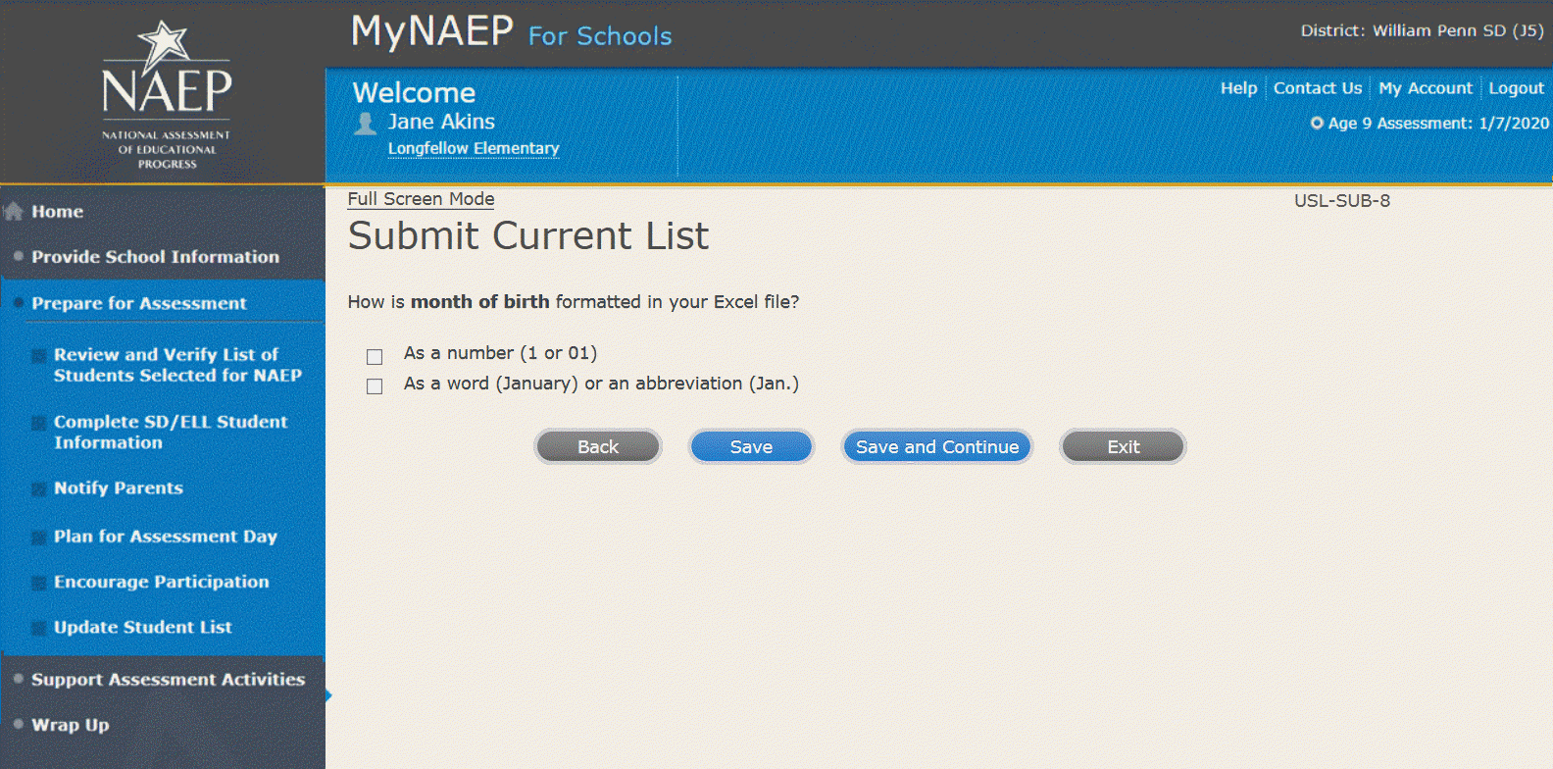Image resolution: width=1553 pixels, height=769 pixels.
Task: Click the Age 9 Assessment circle icon
Action: point(1317,124)
